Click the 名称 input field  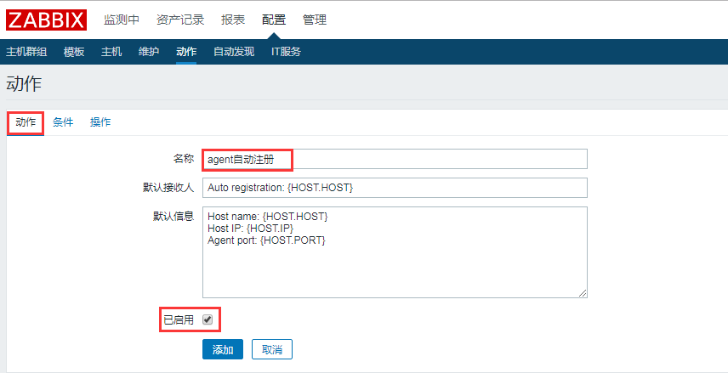click(395, 159)
